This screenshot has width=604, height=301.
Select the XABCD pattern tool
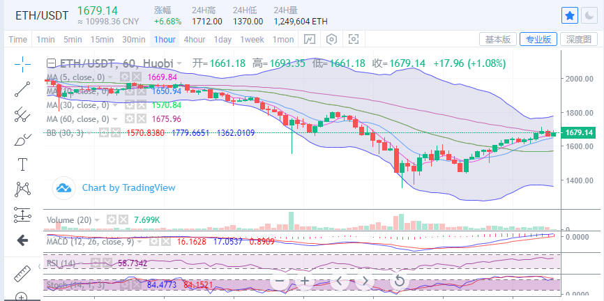[x=22, y=190]
